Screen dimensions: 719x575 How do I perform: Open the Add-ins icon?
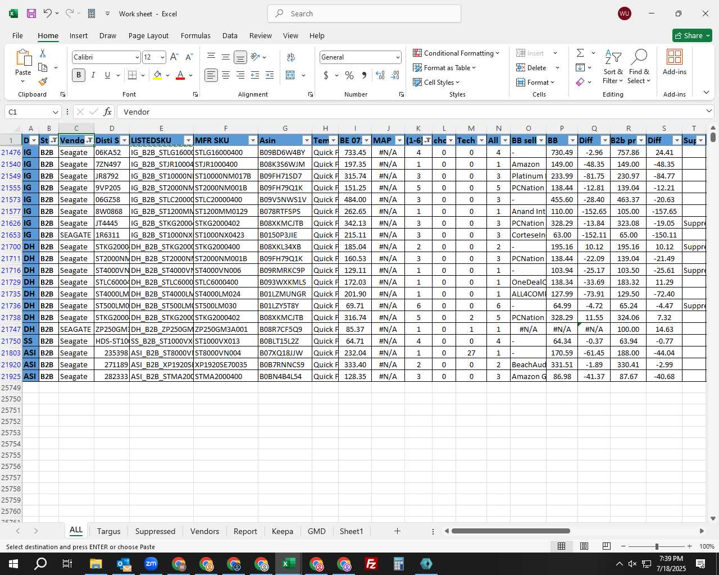[674, 57]
